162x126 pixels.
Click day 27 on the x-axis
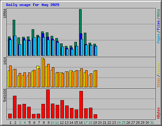pyautogui.click(x=133, y=123)
